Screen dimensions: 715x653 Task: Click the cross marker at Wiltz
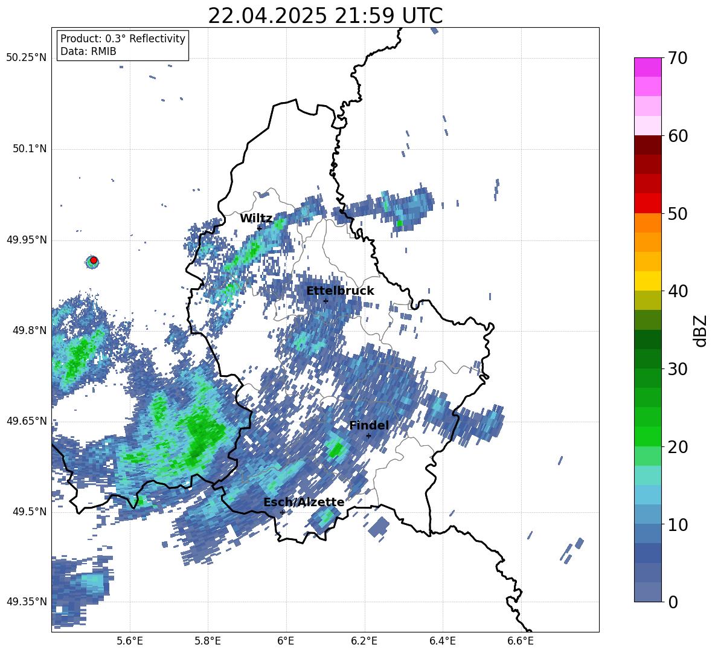click(259, 228)
